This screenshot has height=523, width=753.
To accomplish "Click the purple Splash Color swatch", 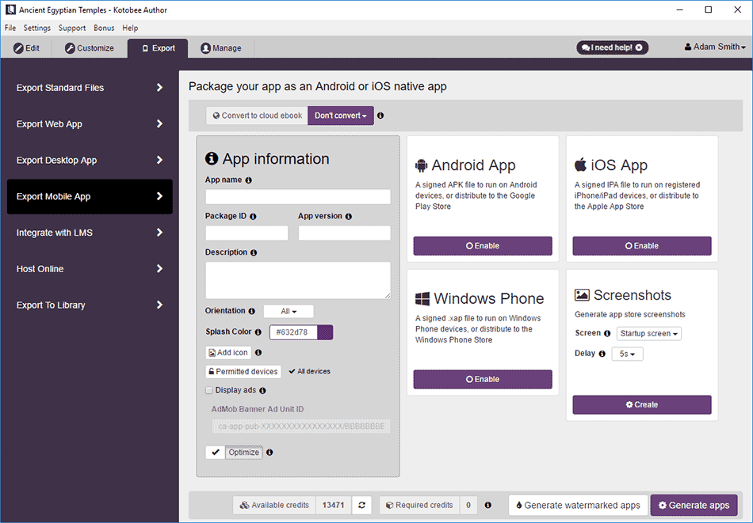I will click(x=325, y=332).
